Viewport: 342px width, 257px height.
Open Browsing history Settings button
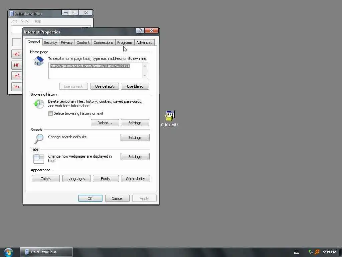pyautogui.click(x=135, y=123)
